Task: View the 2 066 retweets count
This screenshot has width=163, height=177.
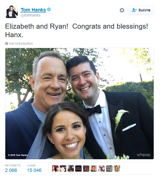Action: tap(11, 170)
